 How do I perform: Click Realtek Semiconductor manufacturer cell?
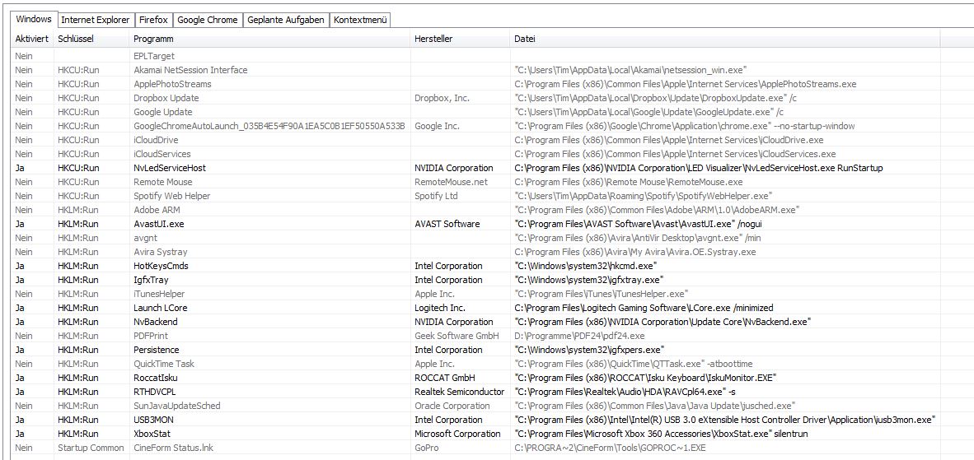click(x=459, y=392)
